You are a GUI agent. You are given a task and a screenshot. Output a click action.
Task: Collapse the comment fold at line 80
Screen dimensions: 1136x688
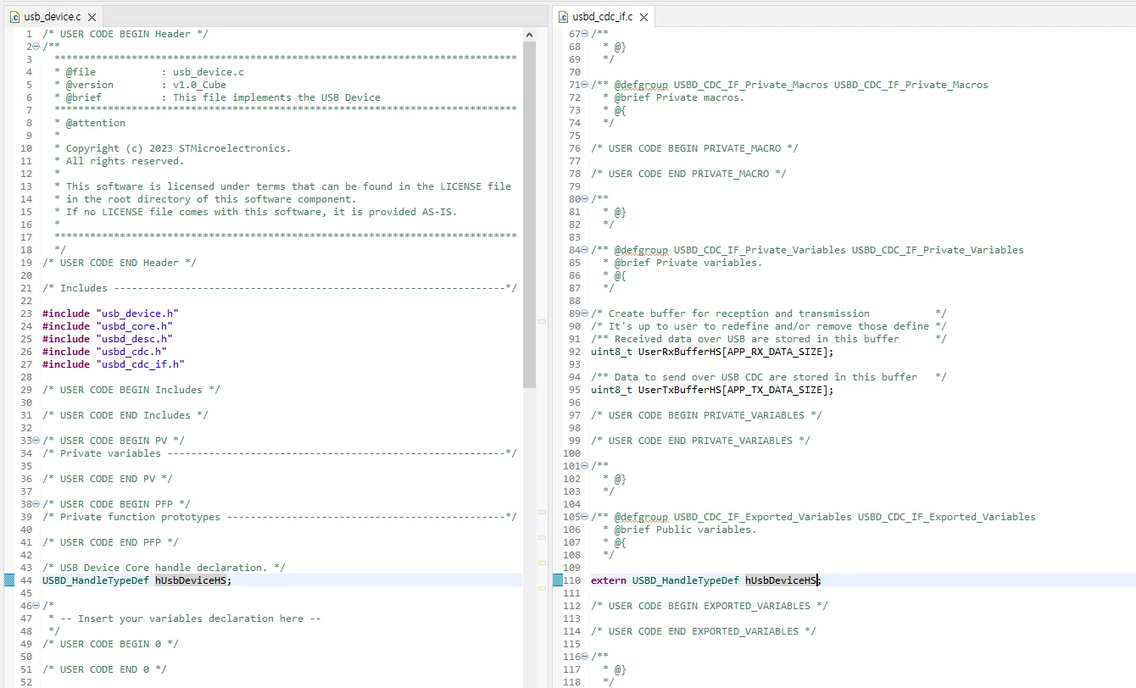585,199
